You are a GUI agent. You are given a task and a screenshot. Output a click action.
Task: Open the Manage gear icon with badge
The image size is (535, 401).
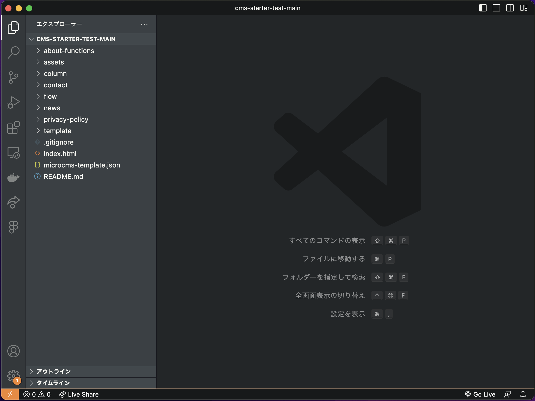pyautogui.click(x=14, y=377)
